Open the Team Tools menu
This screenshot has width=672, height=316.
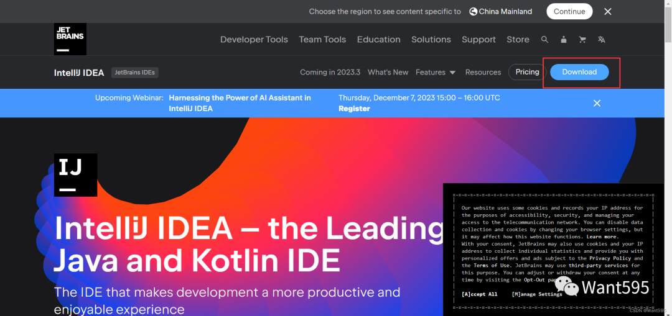pyautogui.click(x=322, y=39)
